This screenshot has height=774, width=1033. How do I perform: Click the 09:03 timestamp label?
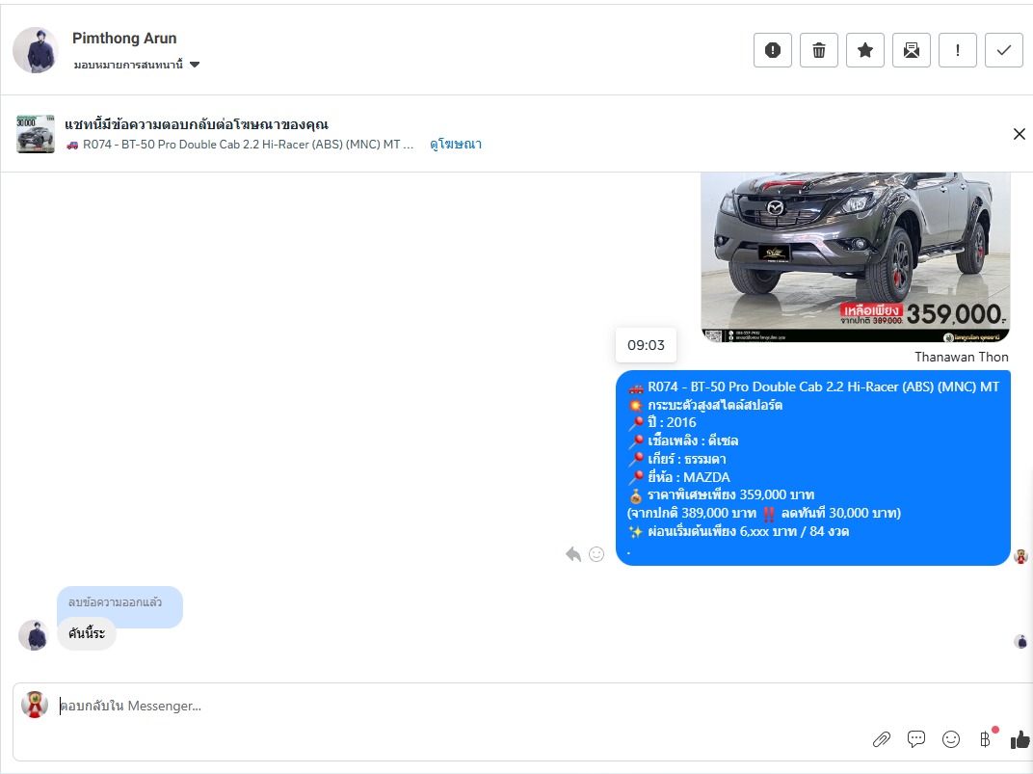coord(646,345)
